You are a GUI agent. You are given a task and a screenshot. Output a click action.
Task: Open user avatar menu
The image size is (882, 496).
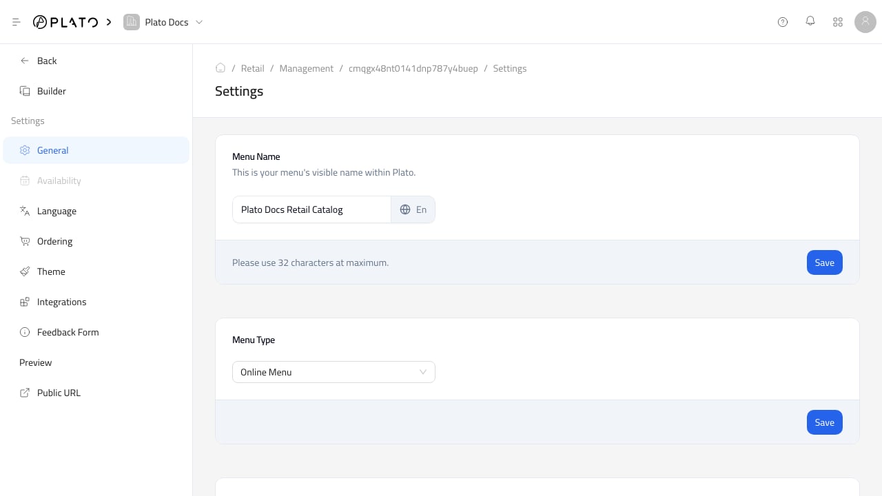865,22
